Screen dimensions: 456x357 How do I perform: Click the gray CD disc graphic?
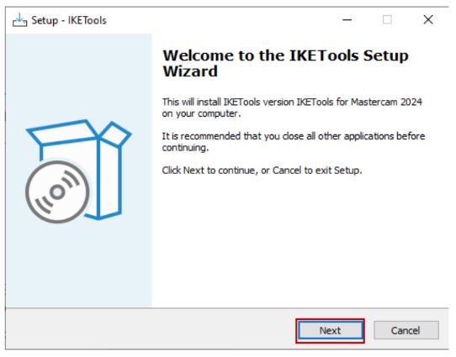57,192
